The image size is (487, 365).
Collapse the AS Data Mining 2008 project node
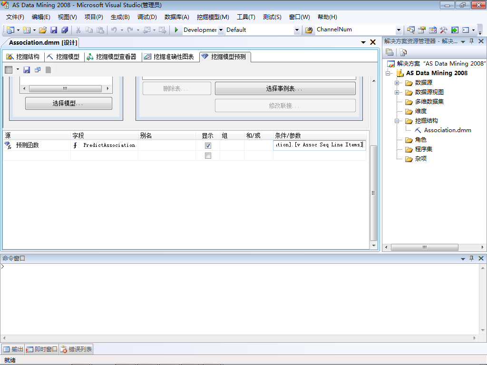tap(388, 73)
